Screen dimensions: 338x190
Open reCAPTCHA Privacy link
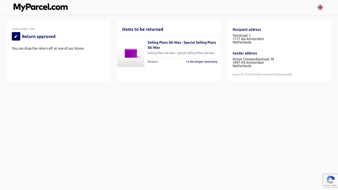[x=327, y=185]
